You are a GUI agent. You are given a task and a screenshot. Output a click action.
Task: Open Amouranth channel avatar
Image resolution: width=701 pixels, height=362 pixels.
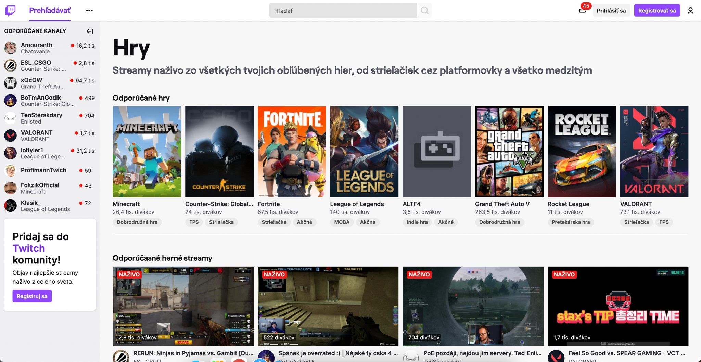pyautogui.click(x=11, y=48)
